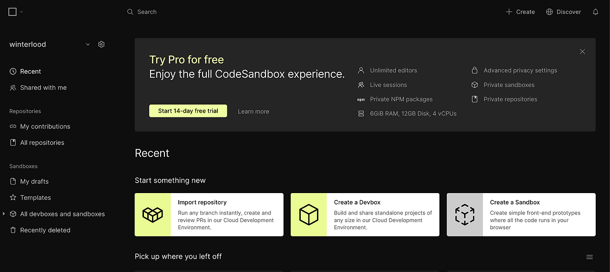Select the winterlood workspace name
The width and height of the screenshot is (610, 272).
coord(28,44)
